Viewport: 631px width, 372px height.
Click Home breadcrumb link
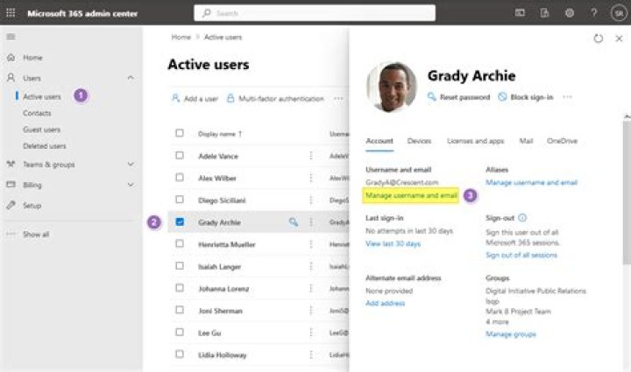coord(181,37)
